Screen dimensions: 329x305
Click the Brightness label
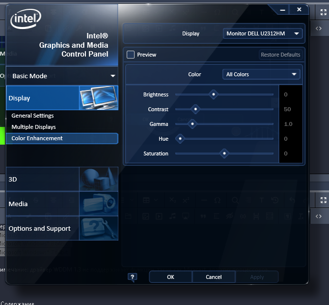[x=156, y=94]
